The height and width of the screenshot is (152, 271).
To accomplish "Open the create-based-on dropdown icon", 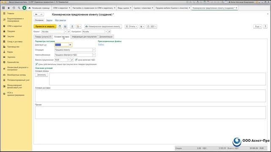I will pyautogui.click(x=79, y=26).
